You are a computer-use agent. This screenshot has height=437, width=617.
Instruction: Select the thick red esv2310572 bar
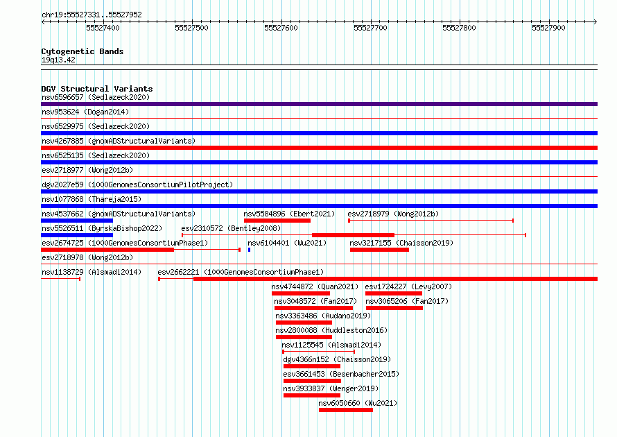click(353, 235)
